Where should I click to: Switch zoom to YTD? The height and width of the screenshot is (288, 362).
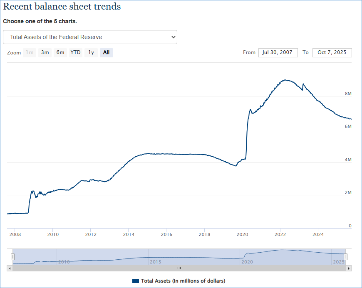coord(75,52)
